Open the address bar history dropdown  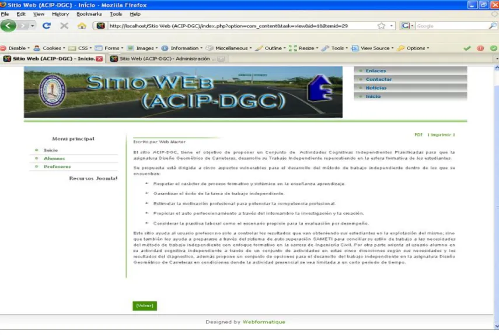[x=392, y=26]
